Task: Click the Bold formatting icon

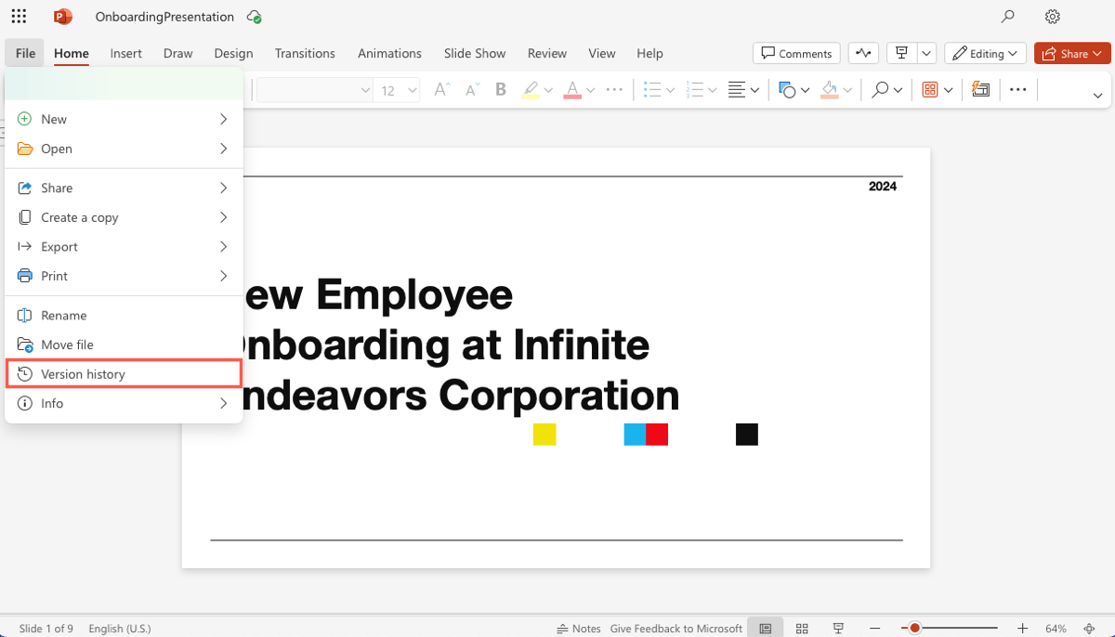Action: tap(501, 90)
